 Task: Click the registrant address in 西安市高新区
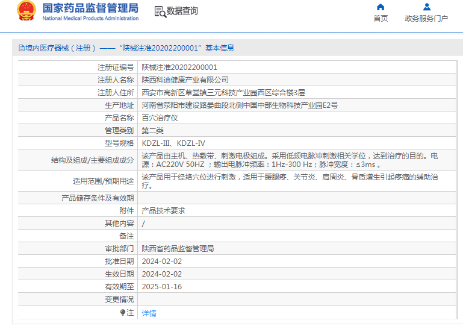223,93
